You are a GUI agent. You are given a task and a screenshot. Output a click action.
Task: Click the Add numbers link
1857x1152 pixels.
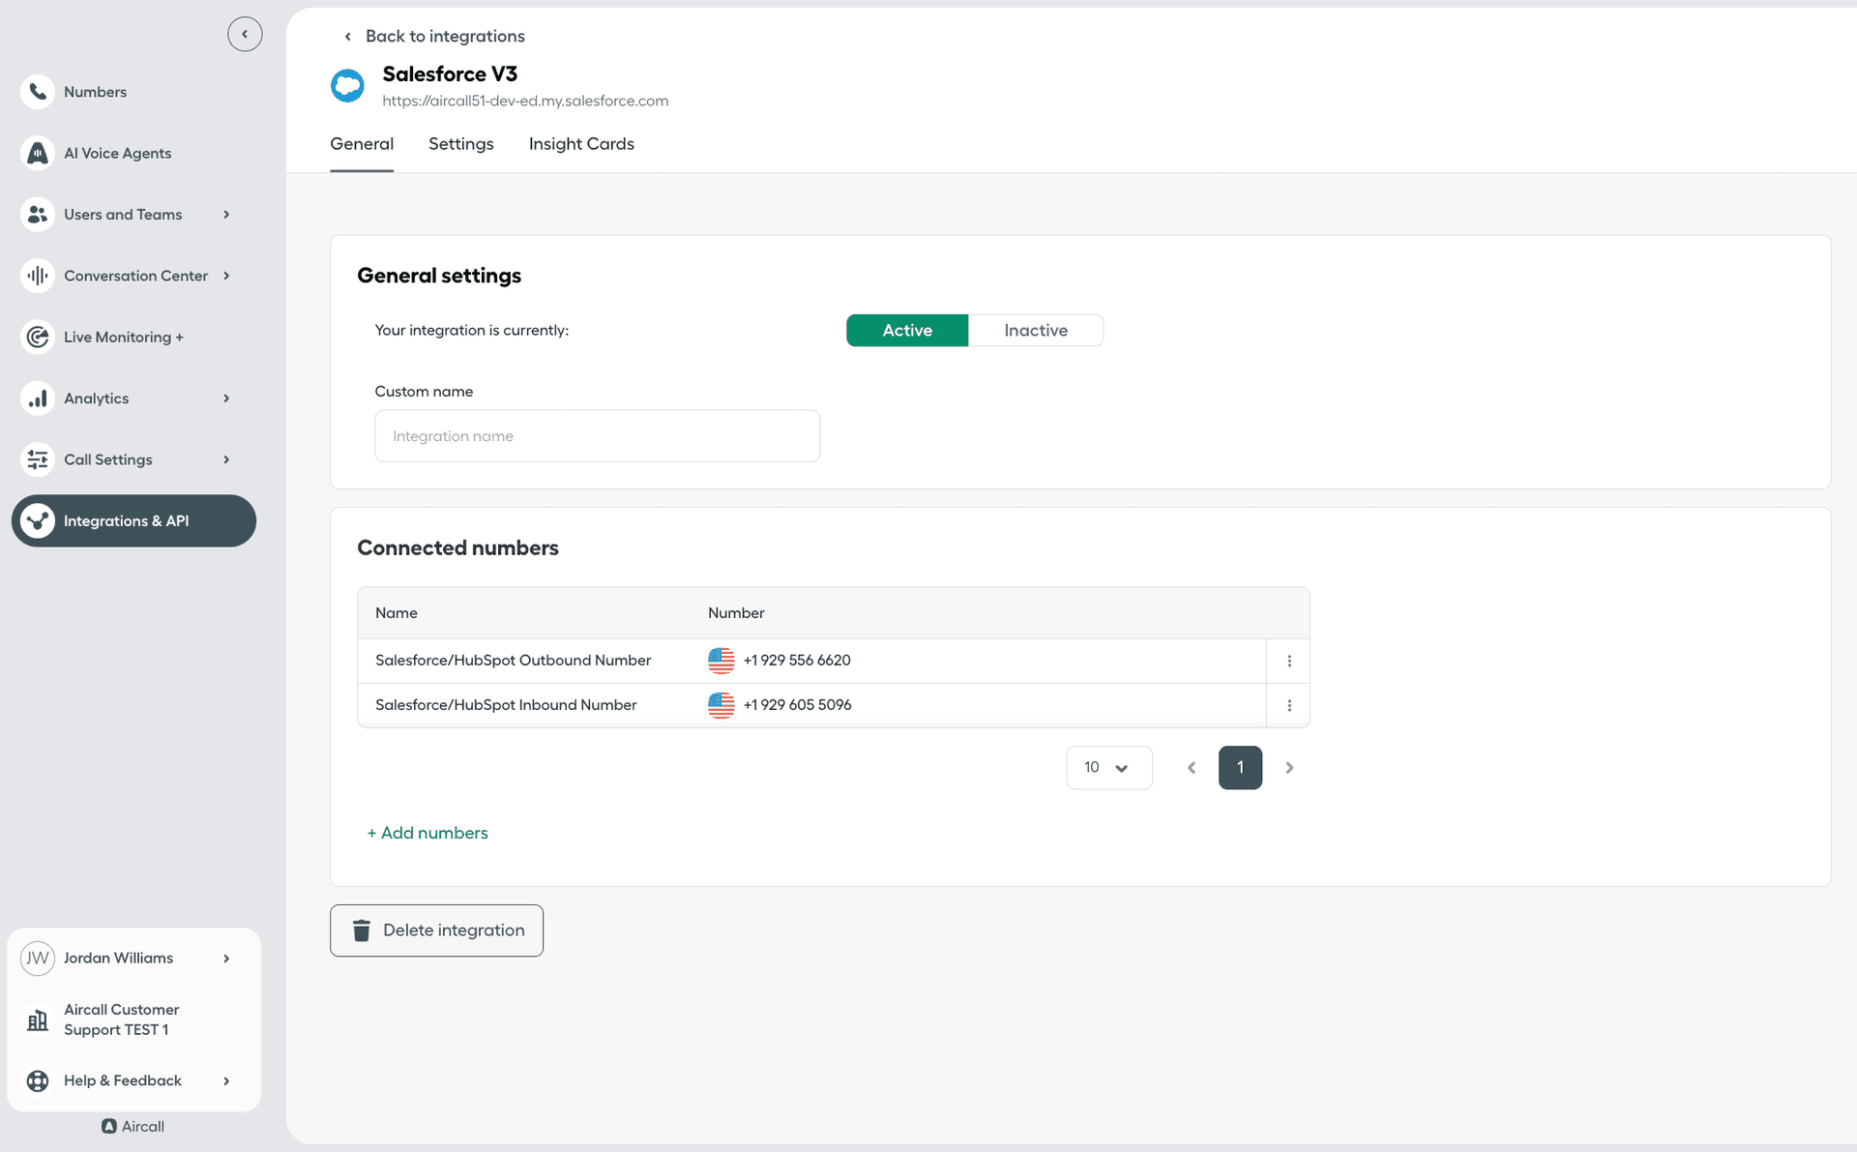(427, 833)
